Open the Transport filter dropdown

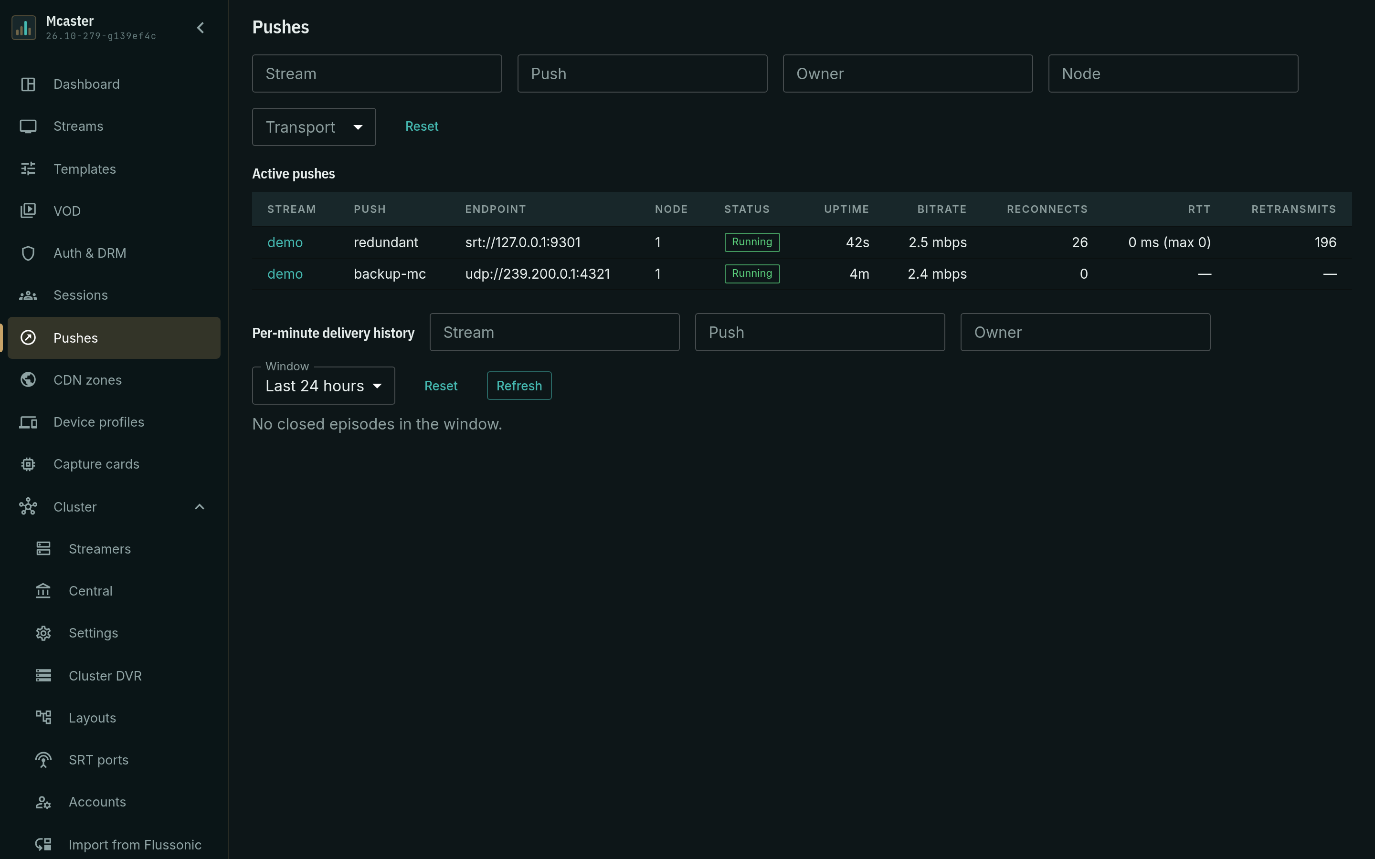tap(314, 126)
